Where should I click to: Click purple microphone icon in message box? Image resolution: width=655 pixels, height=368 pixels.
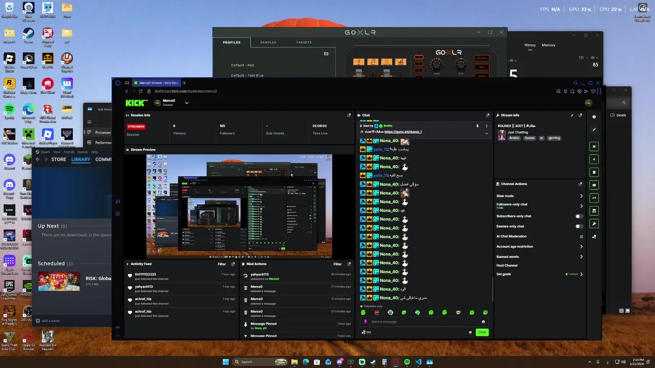[x=365, y=321]
